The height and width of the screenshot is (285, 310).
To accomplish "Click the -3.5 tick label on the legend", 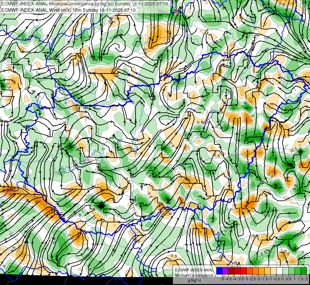I will [x=241, y=279].
